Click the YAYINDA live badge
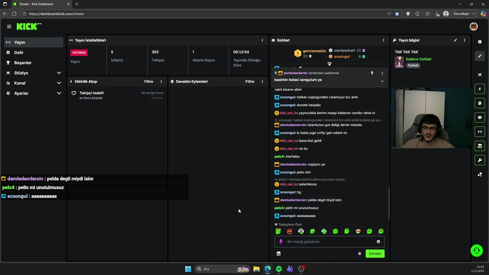Screen dimensions: 489x275 (x=79, y=53)
